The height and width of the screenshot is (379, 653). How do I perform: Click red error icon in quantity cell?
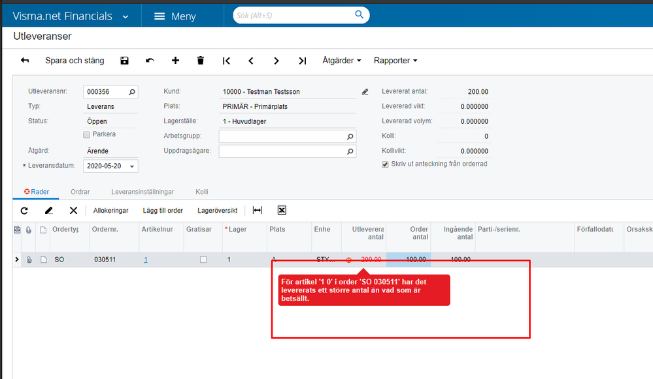click(x=349, y=260)
